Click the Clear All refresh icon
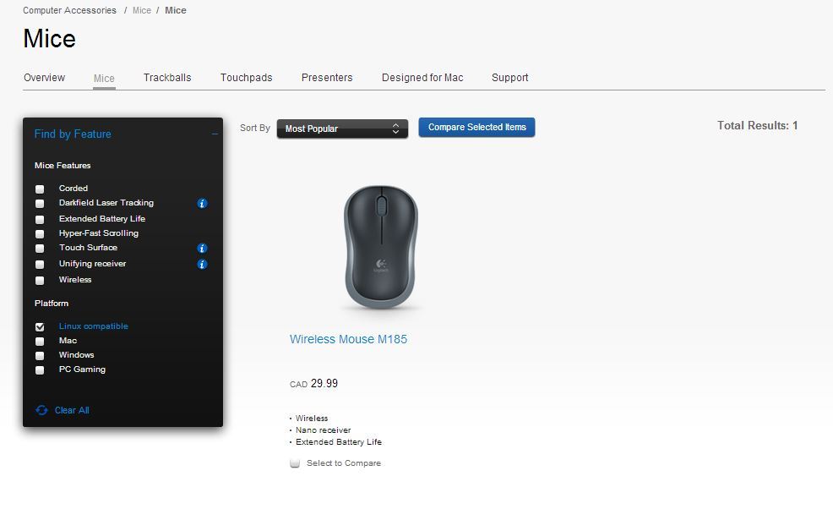The height and width of the screenshot is (520, 833). [41, 410]
